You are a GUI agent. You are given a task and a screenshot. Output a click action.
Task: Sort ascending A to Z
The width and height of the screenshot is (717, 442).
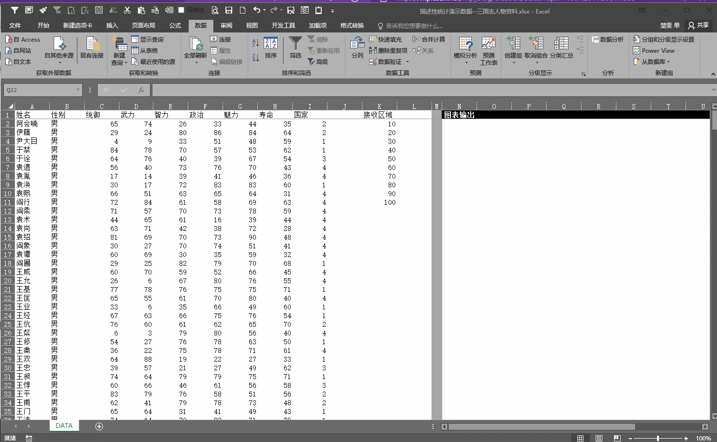click(x=255, y=43)
